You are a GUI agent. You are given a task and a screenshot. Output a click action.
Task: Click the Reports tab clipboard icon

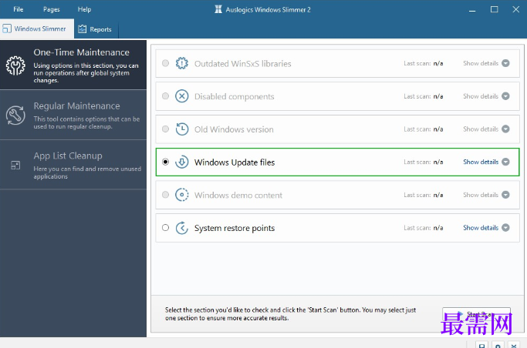click(83, 29)
